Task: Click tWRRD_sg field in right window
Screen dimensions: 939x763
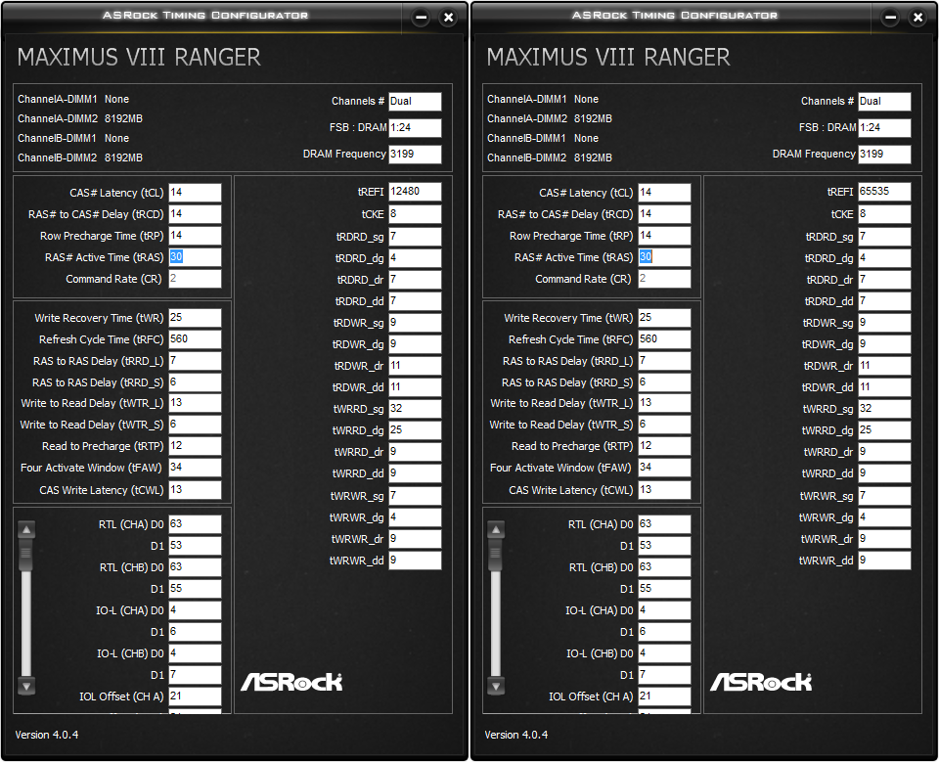Action: pyautogui.click(x=884, y=409)
